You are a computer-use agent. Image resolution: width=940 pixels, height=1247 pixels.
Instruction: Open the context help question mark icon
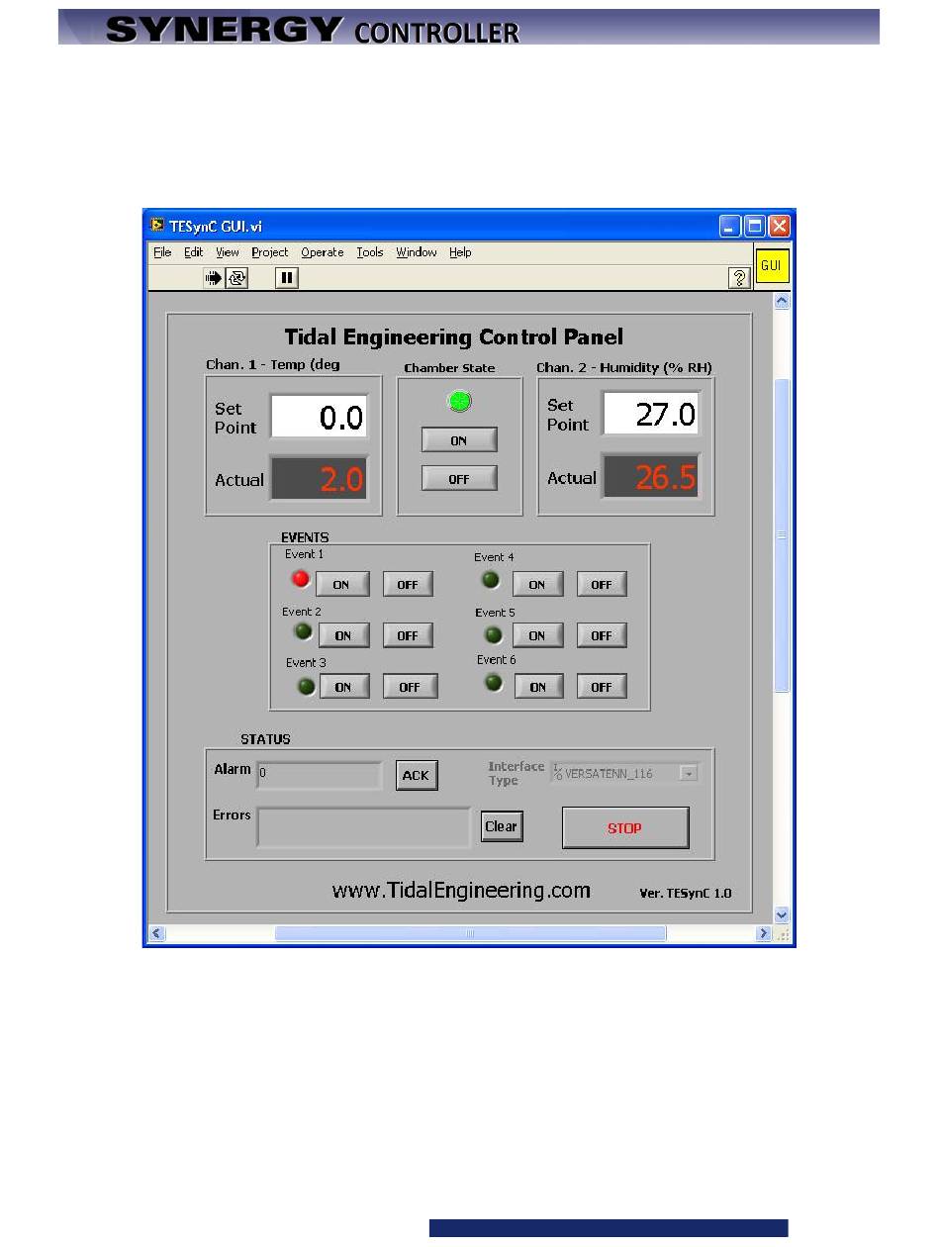pyautogui.click(x=739, y=279)
